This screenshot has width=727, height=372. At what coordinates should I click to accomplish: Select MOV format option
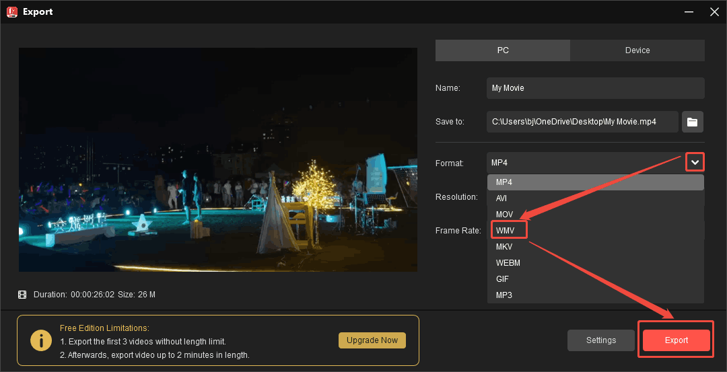pyautogui.click(x=504, y=215)
